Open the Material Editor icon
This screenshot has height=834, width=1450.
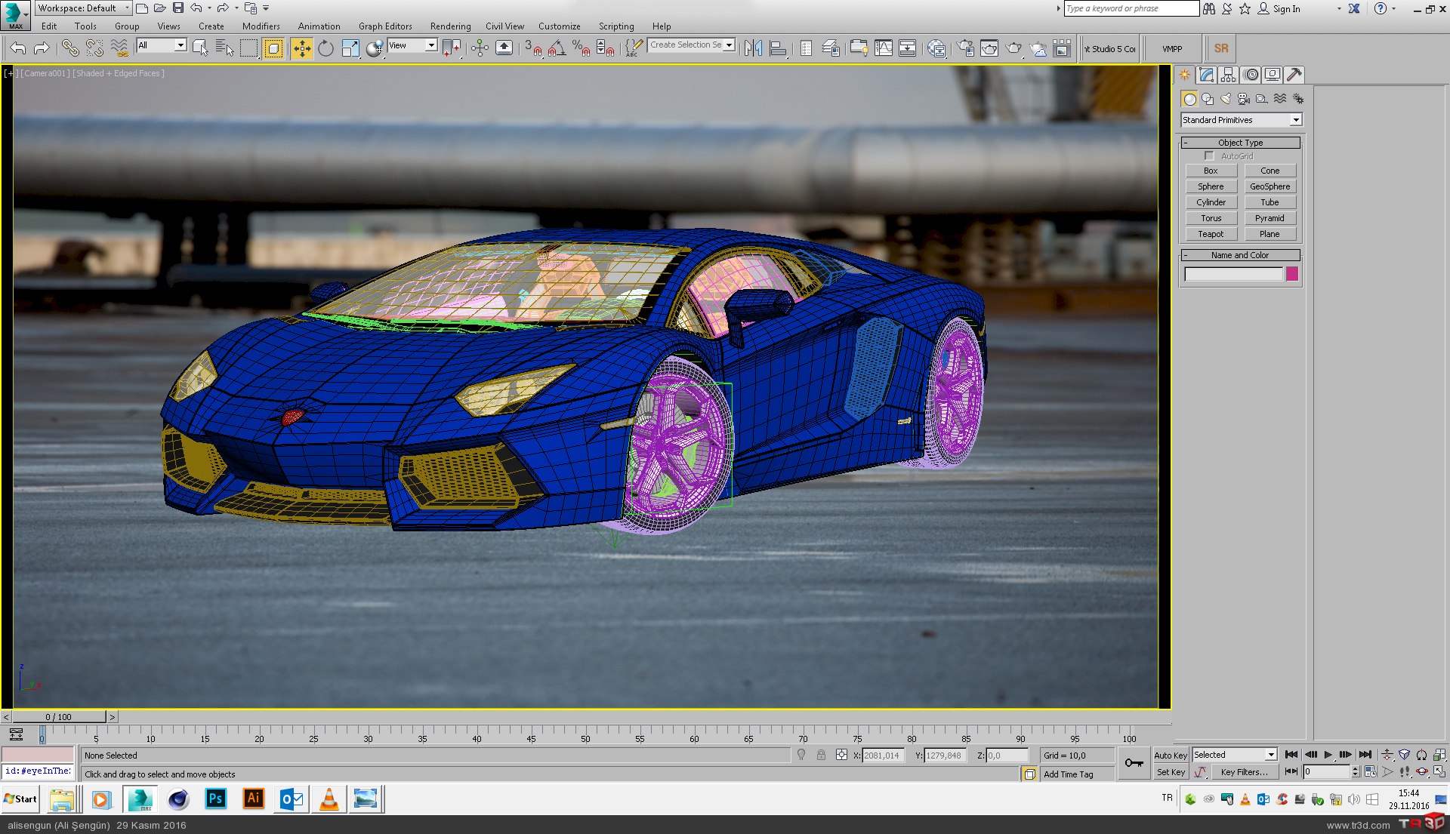pyautogui.click(x=936, y=48)
